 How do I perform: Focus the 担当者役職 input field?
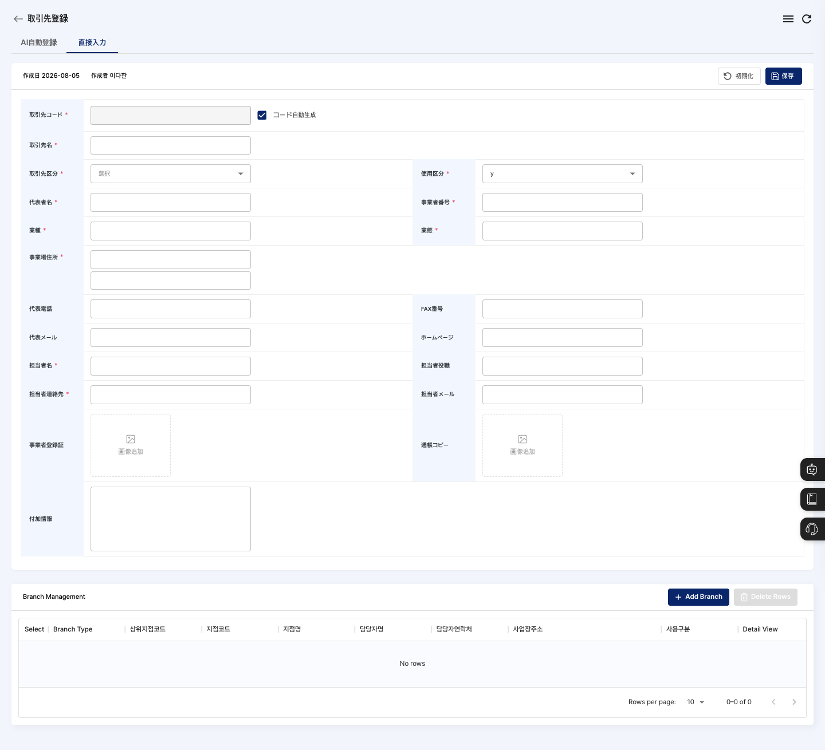pos(563,366)
